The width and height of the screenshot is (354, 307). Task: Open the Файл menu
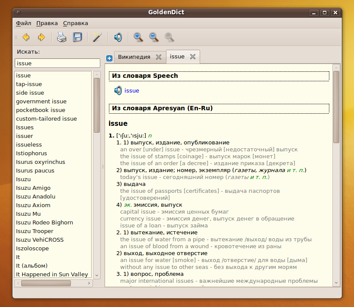point(23,23)
